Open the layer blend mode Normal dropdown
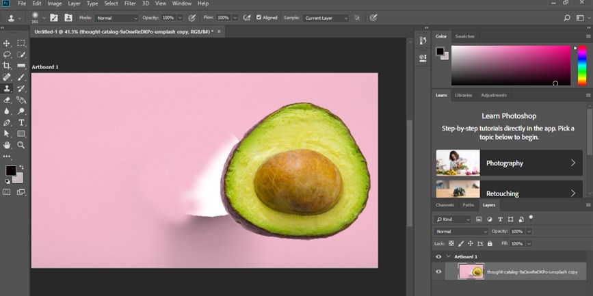The image size is (593, 296). click(461, 232)
